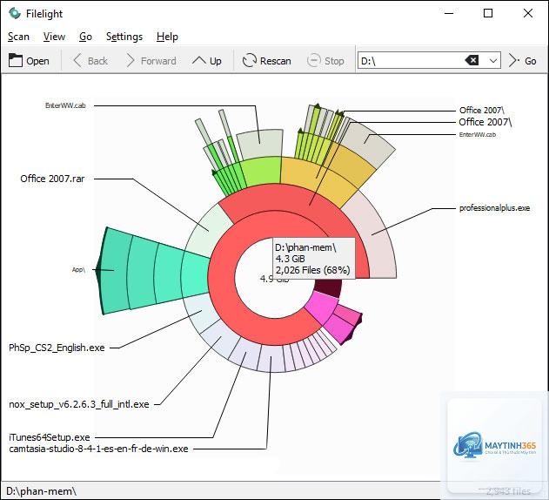Expand the location history dropdown

click(493, 61)
